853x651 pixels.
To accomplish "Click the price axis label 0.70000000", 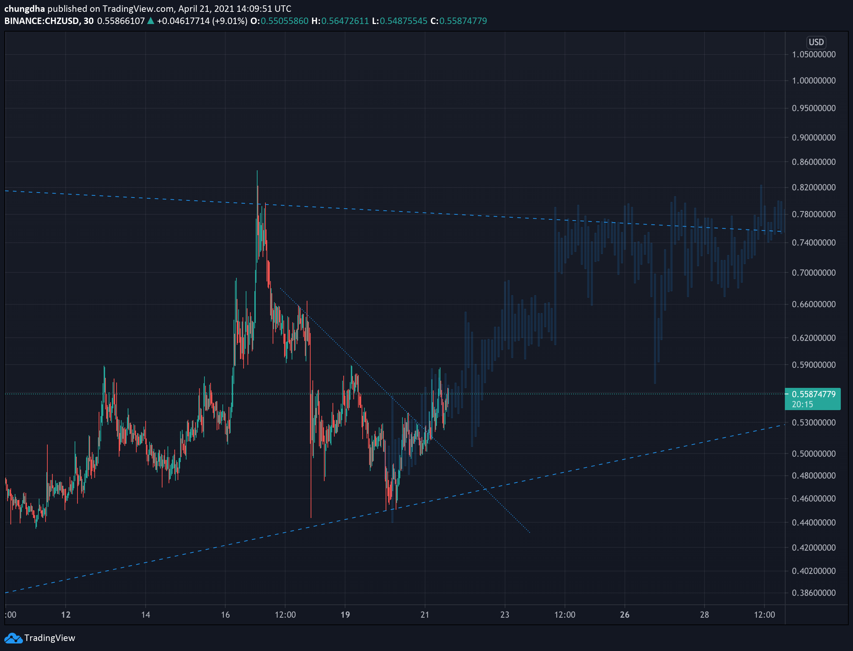I will [814, 273].
